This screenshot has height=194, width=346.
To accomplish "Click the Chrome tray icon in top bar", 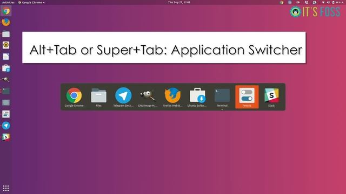I will 282,2.
